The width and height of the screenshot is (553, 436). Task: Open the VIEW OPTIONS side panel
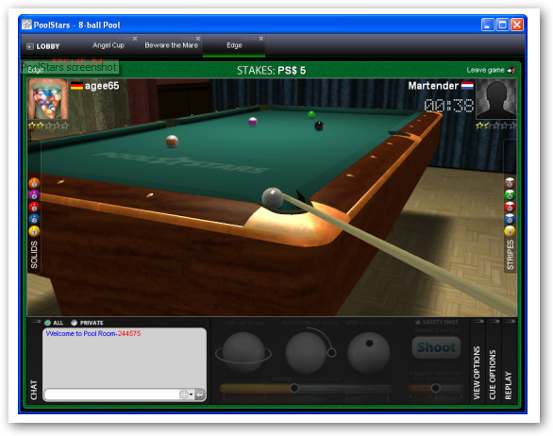tap(477, 373)
